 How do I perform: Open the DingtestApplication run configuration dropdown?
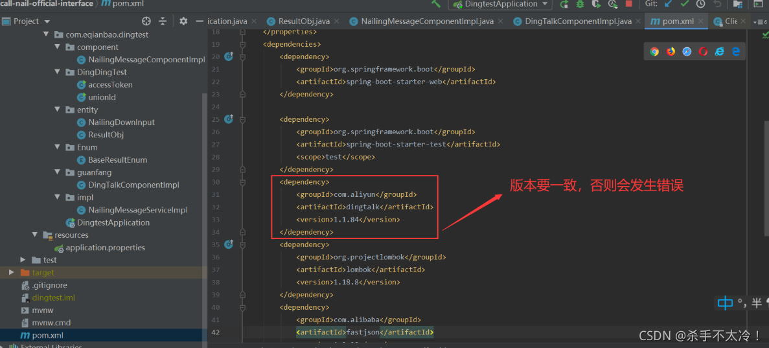click(x=500, y=4)
